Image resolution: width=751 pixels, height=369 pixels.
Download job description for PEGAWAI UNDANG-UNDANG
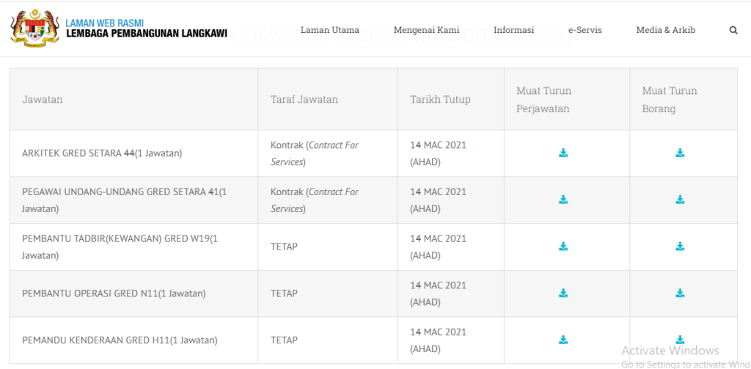pyautogui.click(x=563, y=200)
